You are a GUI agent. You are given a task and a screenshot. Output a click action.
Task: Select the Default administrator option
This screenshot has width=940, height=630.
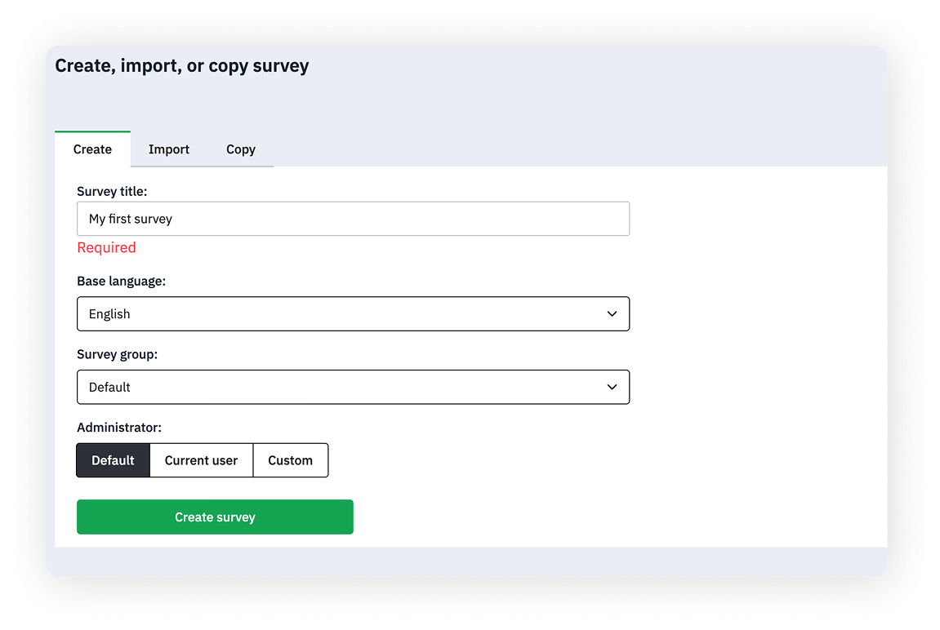(x=113, y=459)
